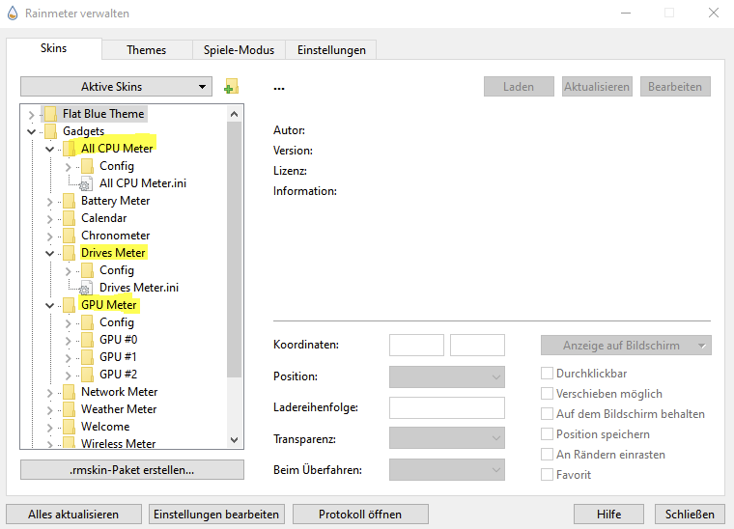Screen dimensions: 734x529
Task: Expand the Flat Blue Theme tree node
Action: coord(31,115)
